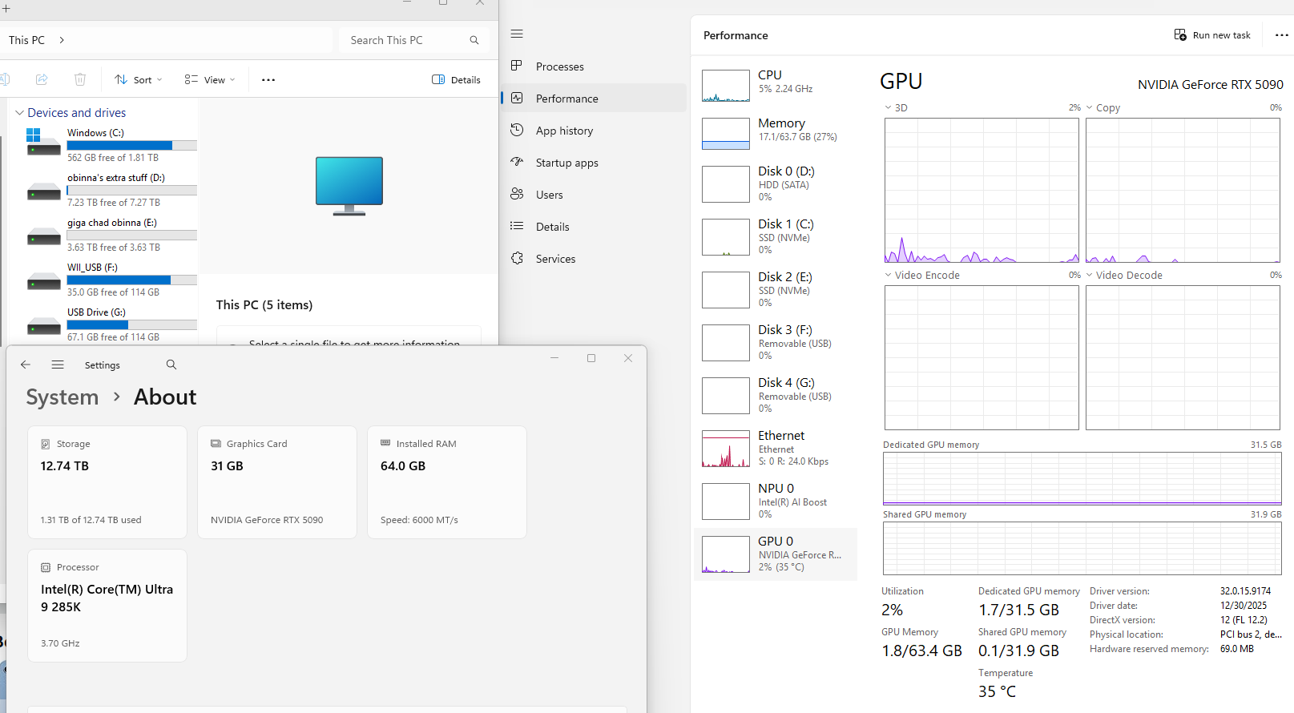Screen dimensions: 1294x713
Task: Switch to Details page in Task Manager
Action: coord(594,227)
